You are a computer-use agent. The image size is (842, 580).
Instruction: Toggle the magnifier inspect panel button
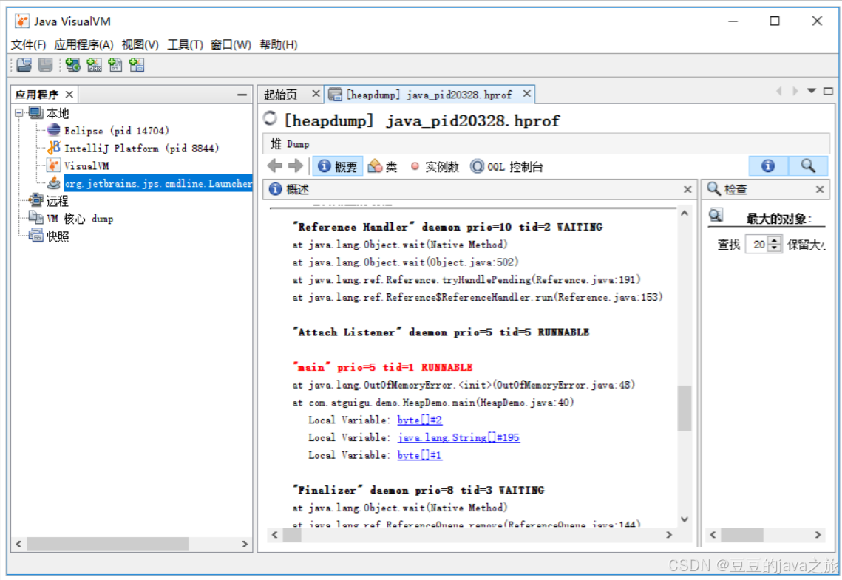click(x=808, y=166)
